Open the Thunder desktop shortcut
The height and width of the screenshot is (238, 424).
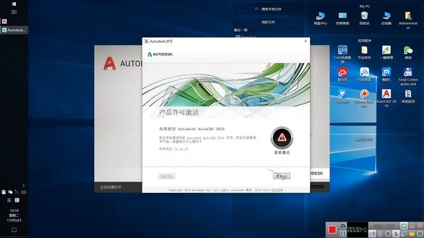tap(343, 97)
